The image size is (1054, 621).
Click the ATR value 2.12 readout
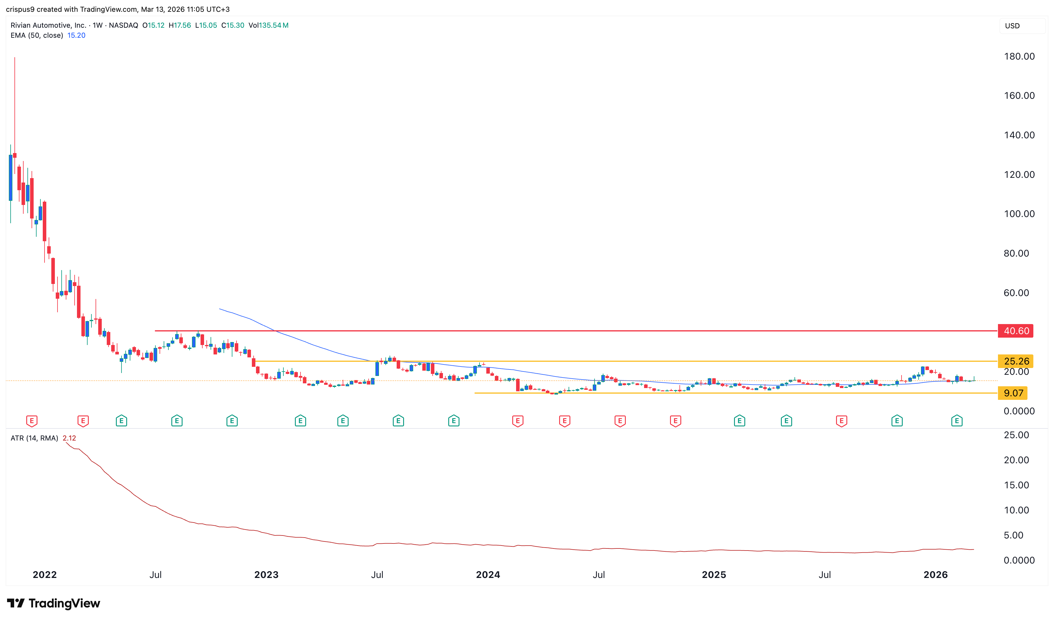click(69, 438)
